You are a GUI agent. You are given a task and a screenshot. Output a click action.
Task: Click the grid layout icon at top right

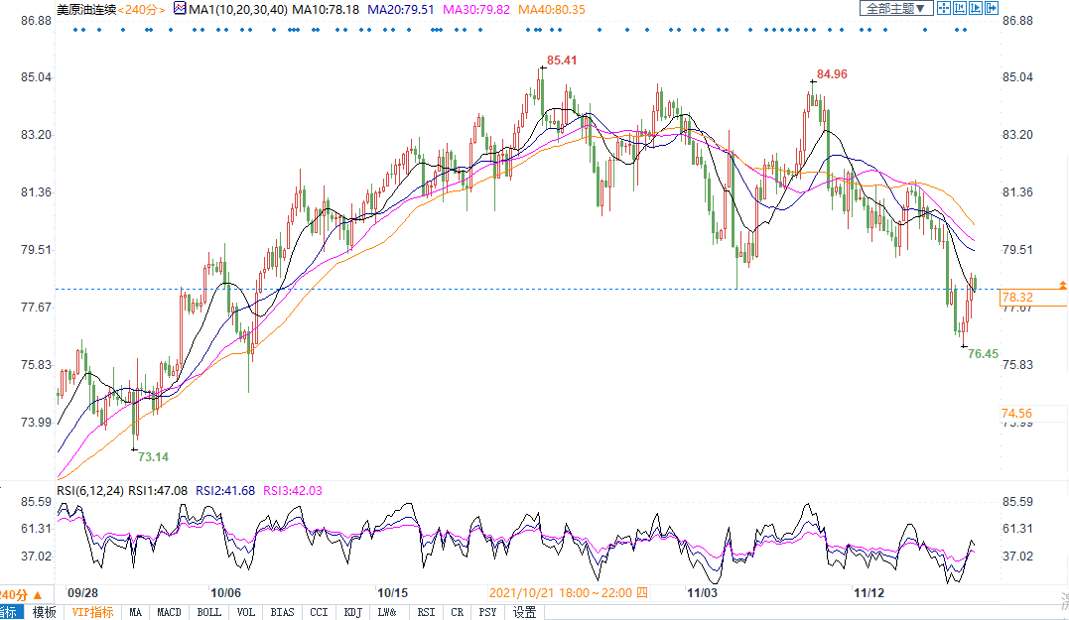(944, 8)
